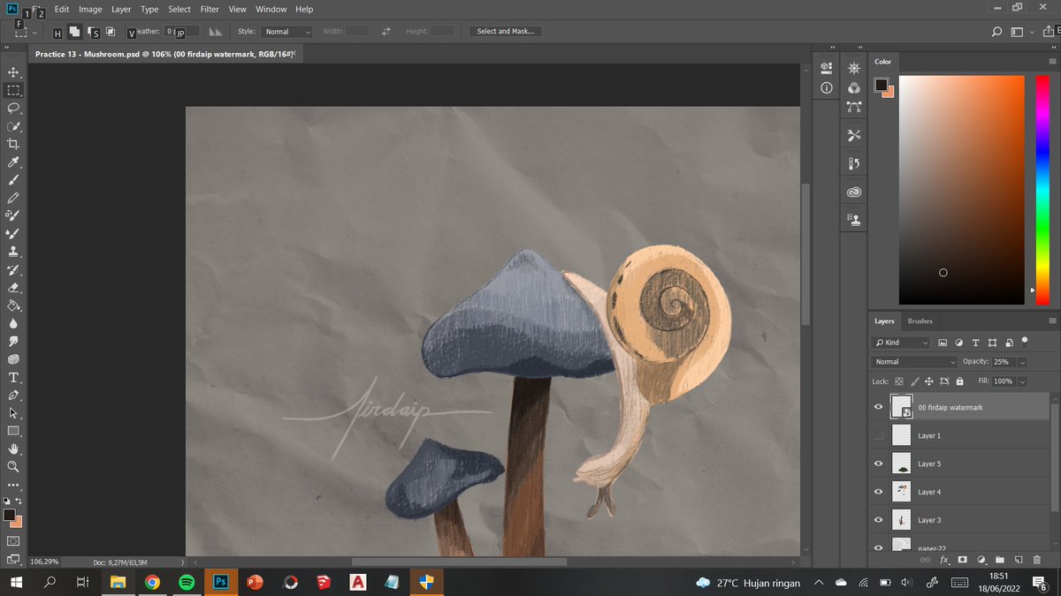Select the Zoom tool
Image resolution: width=1061 pixels, height=596 pixels.
(13, 466)
